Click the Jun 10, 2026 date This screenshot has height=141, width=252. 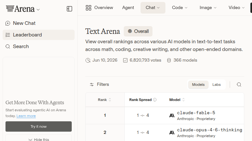coord(105,60)
